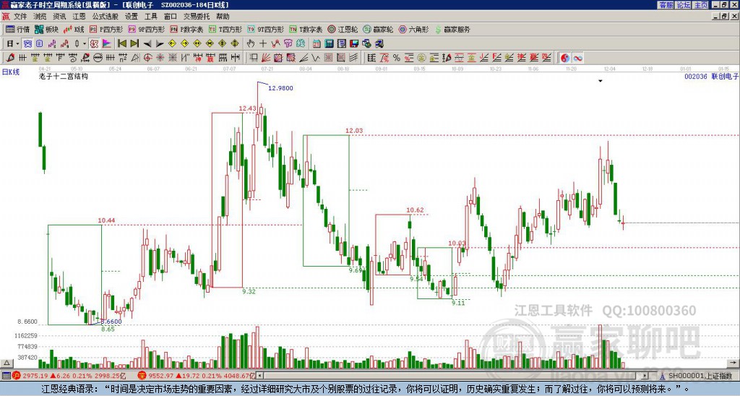Select the red fan lines tool
Image resolution: width=740 pixels, height=396 pixels.
pos(266,58)
